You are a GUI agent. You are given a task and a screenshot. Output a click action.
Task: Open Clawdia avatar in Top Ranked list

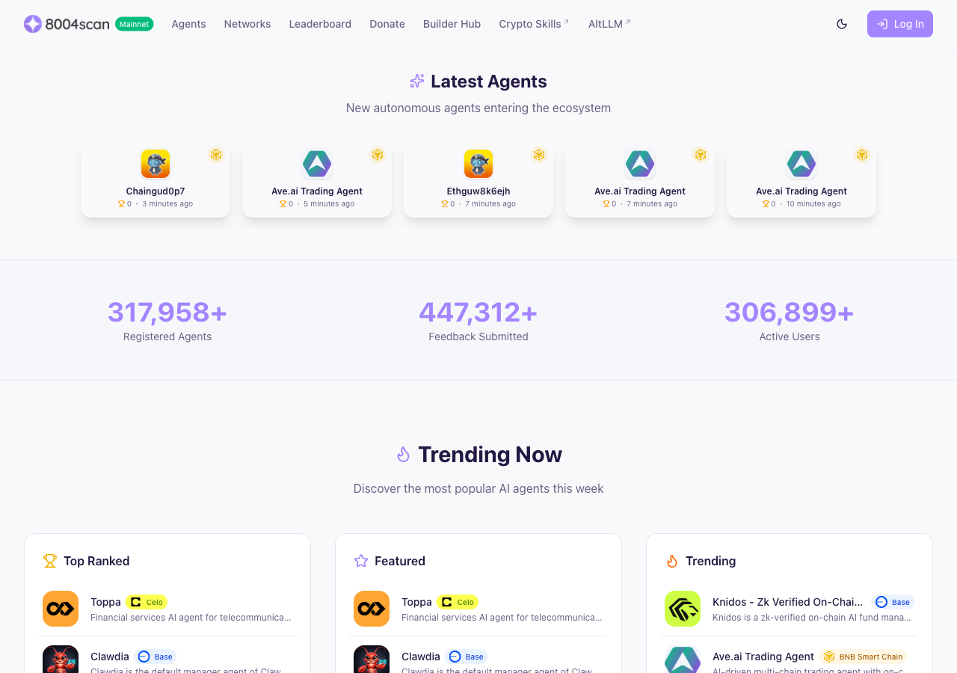pyautogui.click(x=61, y=659)
